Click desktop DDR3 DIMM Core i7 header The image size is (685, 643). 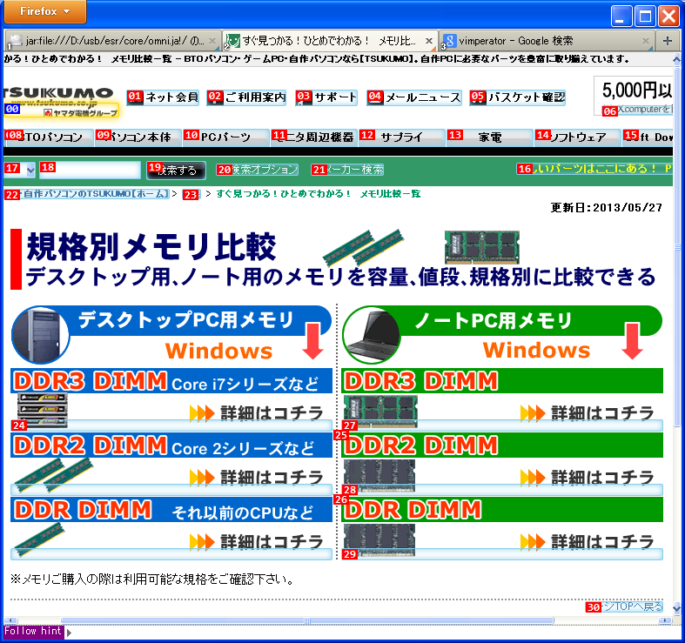click(x=171, y=381)
